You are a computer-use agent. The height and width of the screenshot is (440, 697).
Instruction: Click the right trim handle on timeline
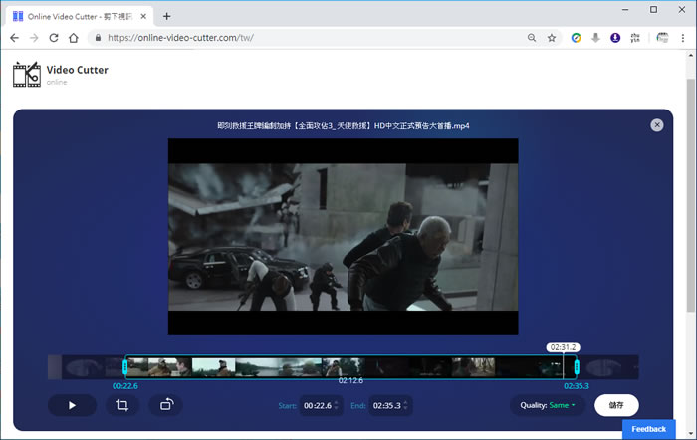[577, 367]
